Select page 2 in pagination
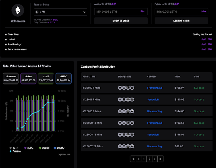The height and width of the screenshot is (168, 216). (149, 159)
